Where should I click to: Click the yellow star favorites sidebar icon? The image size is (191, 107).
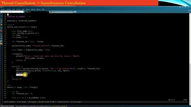1,25
